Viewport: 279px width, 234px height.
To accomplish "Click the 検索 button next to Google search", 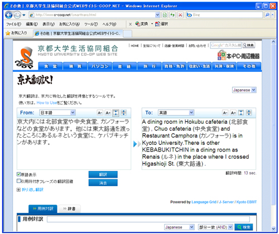I will (x=249, y=45).
